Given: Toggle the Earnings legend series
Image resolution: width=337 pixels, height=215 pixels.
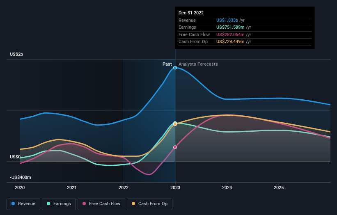Looking at the screenshot, I should point(59,204).
